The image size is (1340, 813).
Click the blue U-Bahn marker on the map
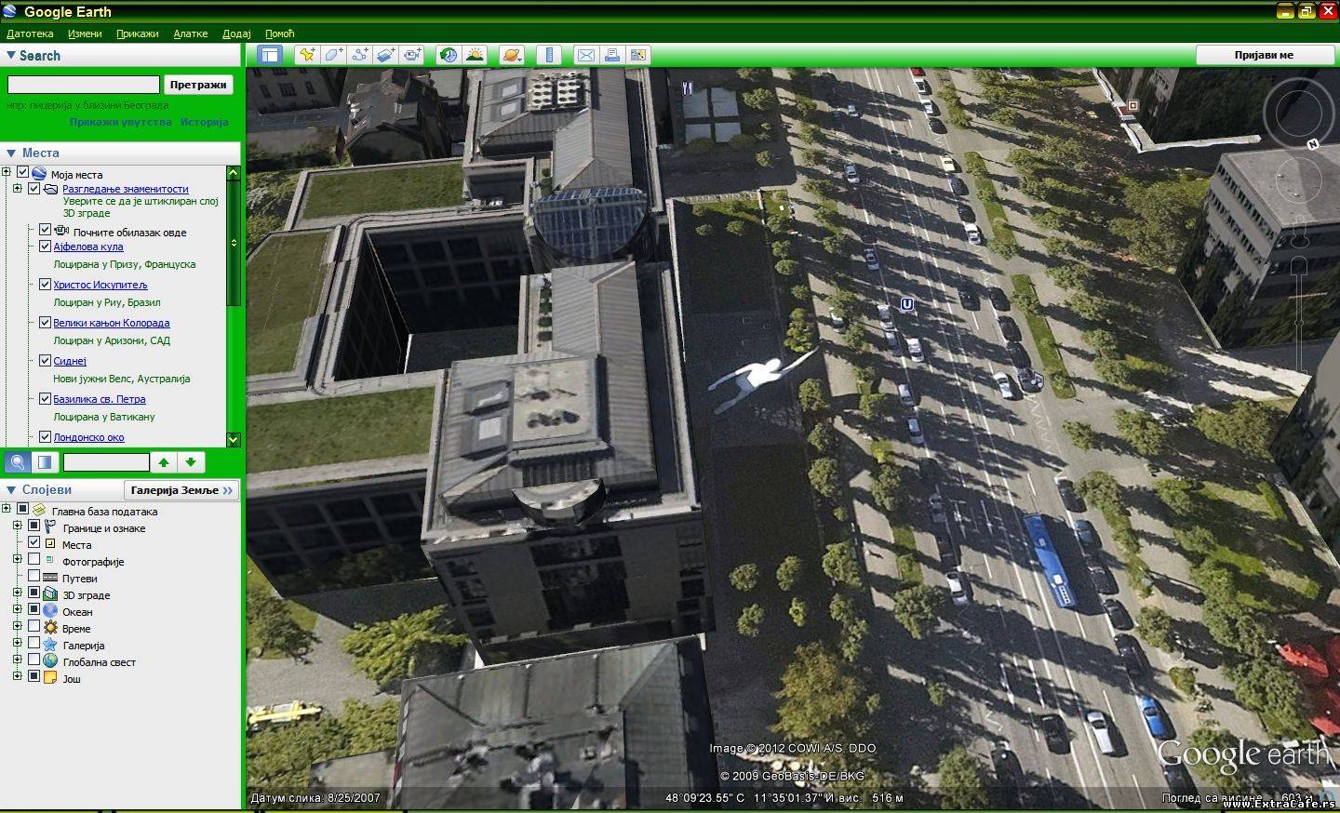click(906, 304)
